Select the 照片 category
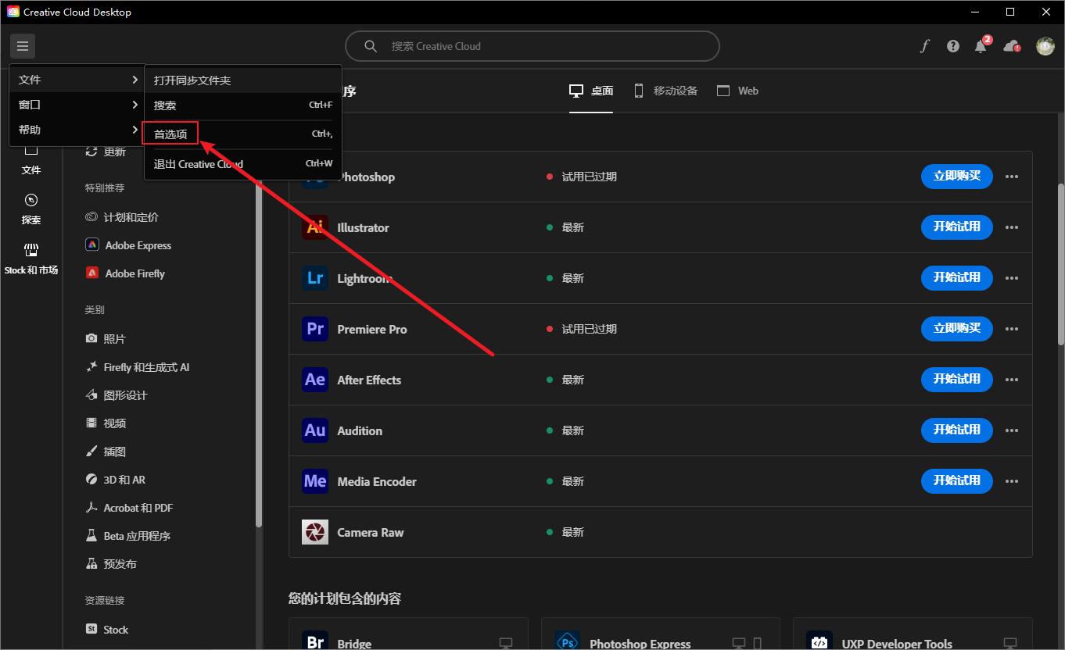The height and width of the screenshot is (650, 1065). tap(106, 339)
